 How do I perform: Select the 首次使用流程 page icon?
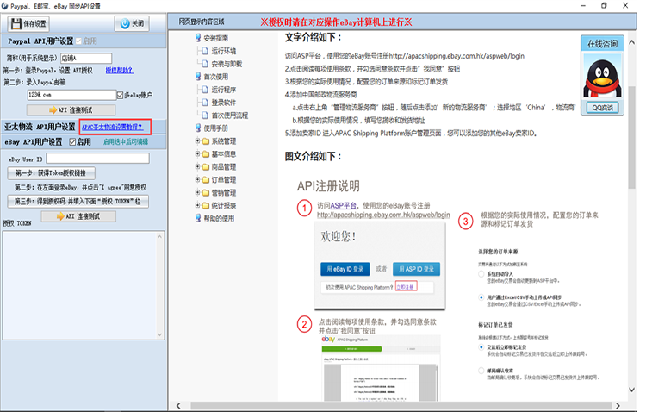pos(205,115)
